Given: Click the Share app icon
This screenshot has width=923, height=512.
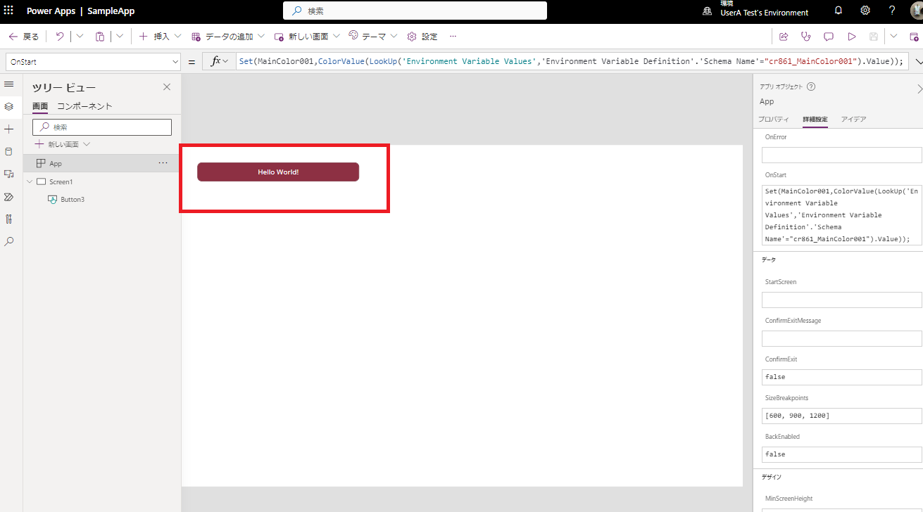Looking at the screenshot, I should click(784, 37).
